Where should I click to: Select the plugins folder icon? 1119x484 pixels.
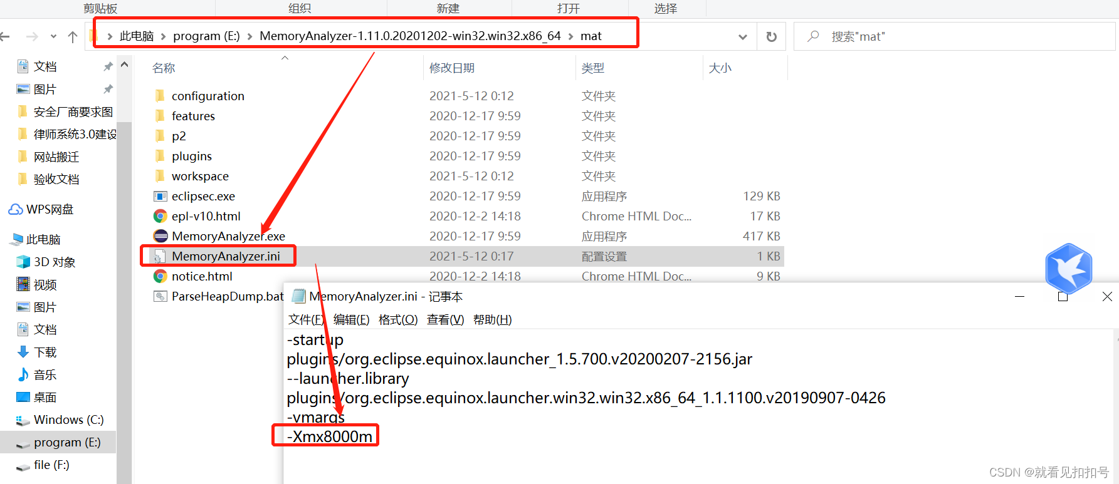pyautogui.click(x=160, y=156)
